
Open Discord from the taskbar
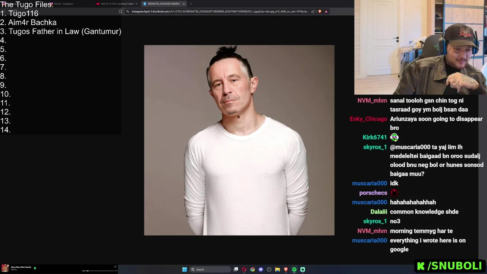point(261,269)
